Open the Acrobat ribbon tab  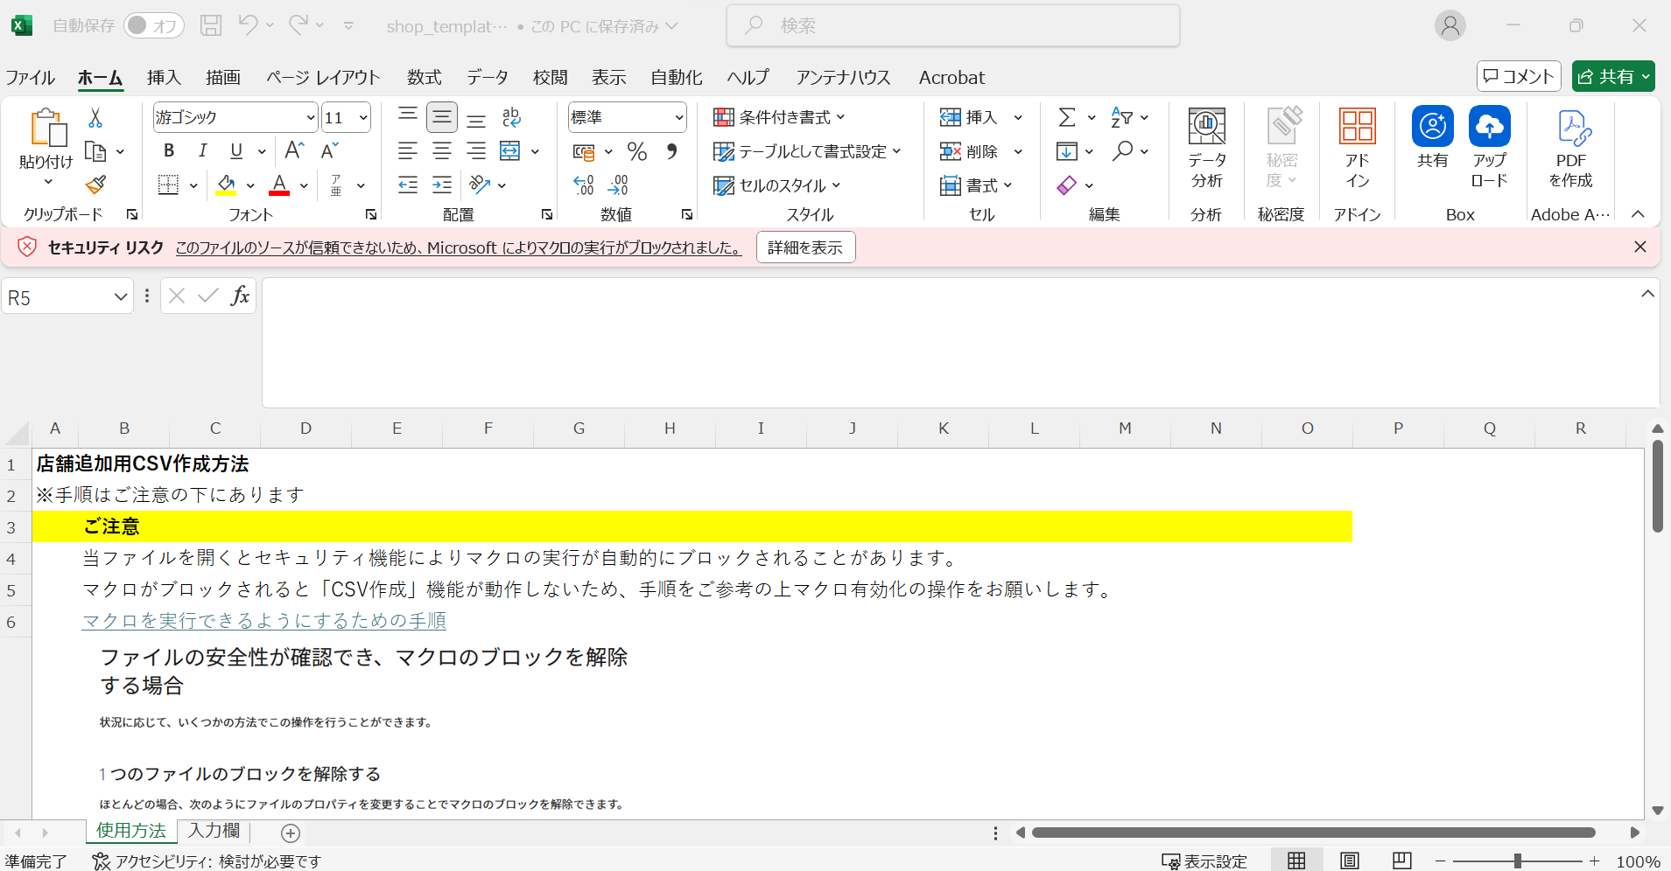click(x=951, y=78)
